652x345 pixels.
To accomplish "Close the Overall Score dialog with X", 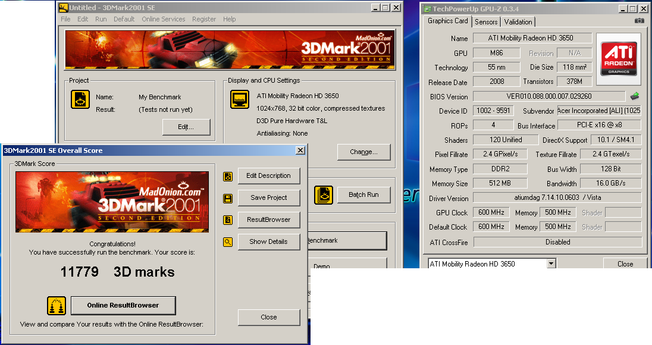I will click(300, 150).
